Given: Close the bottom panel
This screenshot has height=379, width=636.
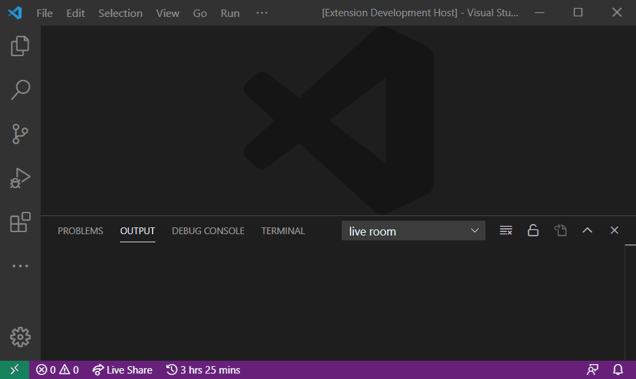Looking at the screenshot, I should click(x=614, y=230).
